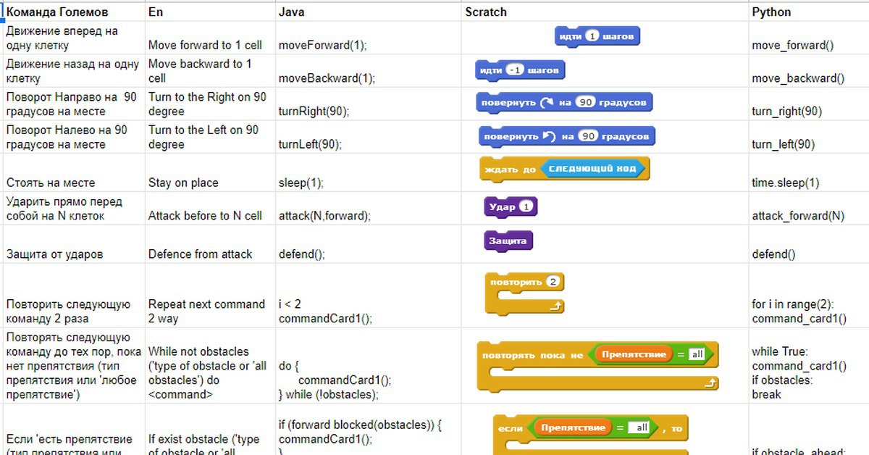Click the Scratch turn-left 90 degrees block
869x455 pixels.
[x=566, y=136]
